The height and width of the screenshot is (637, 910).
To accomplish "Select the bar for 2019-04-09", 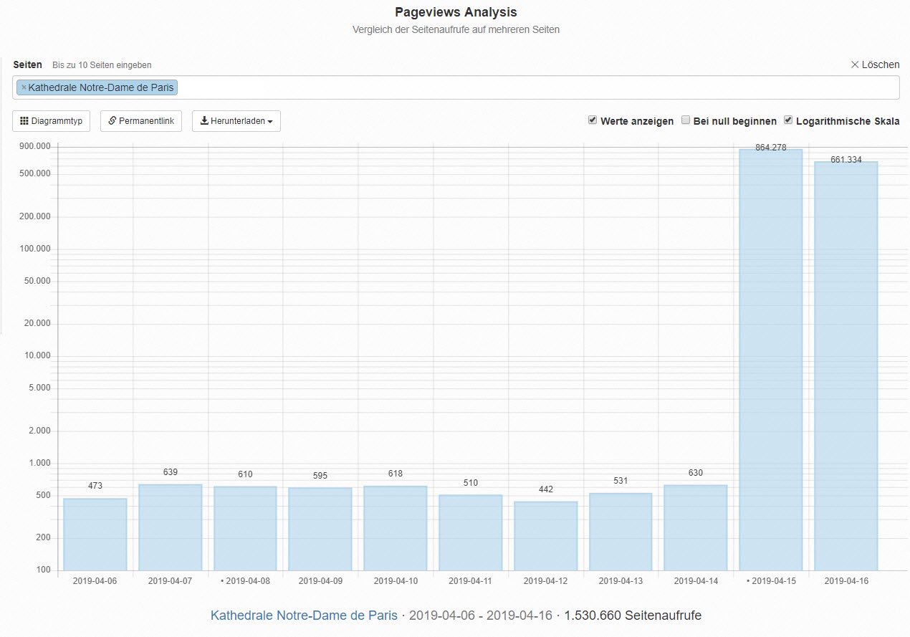I will coord(320,530).
